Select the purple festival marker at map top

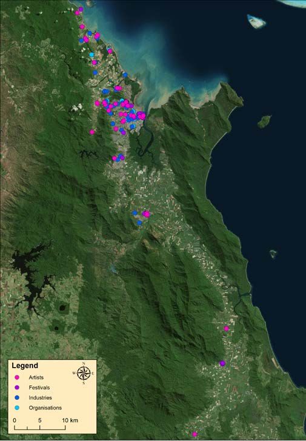81,9
